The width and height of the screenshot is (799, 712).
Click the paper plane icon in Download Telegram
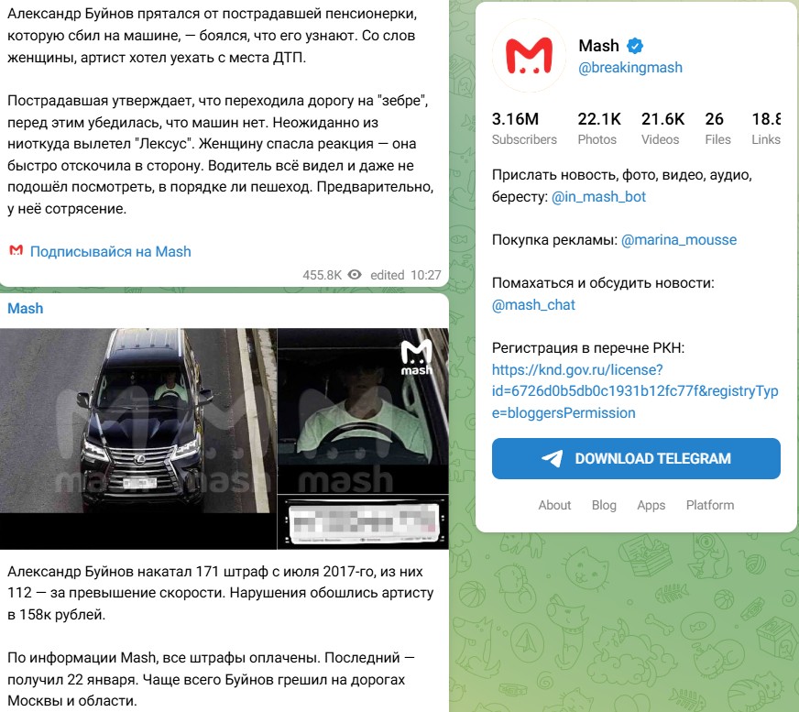click(553, 458)
